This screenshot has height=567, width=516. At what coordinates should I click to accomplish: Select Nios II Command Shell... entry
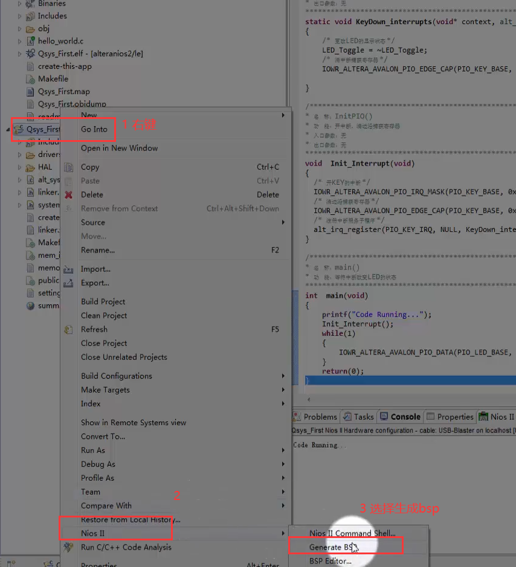pos(352,533)
